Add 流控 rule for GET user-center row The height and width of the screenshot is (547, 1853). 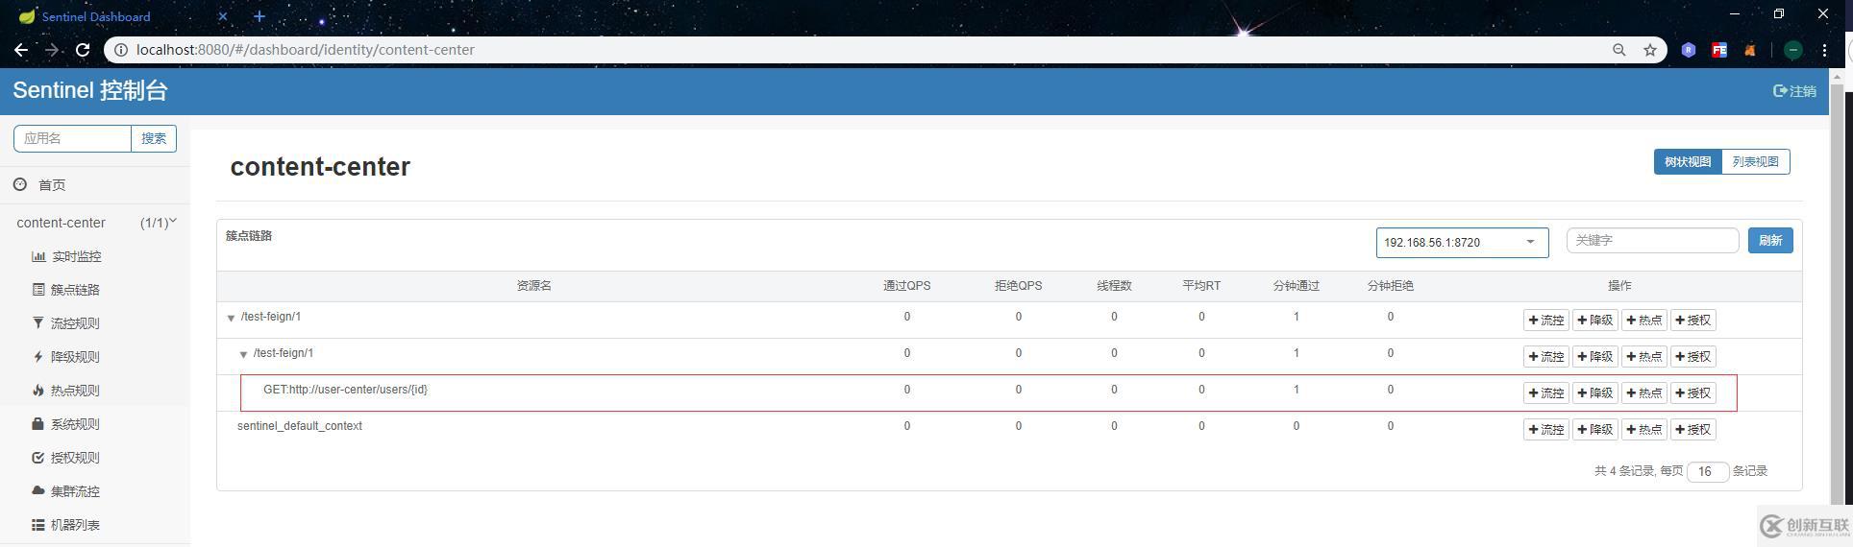1546,393
